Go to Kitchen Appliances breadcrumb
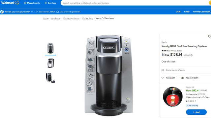The width and height of the screenshot is (211, 118). click(x=71, y=18)
